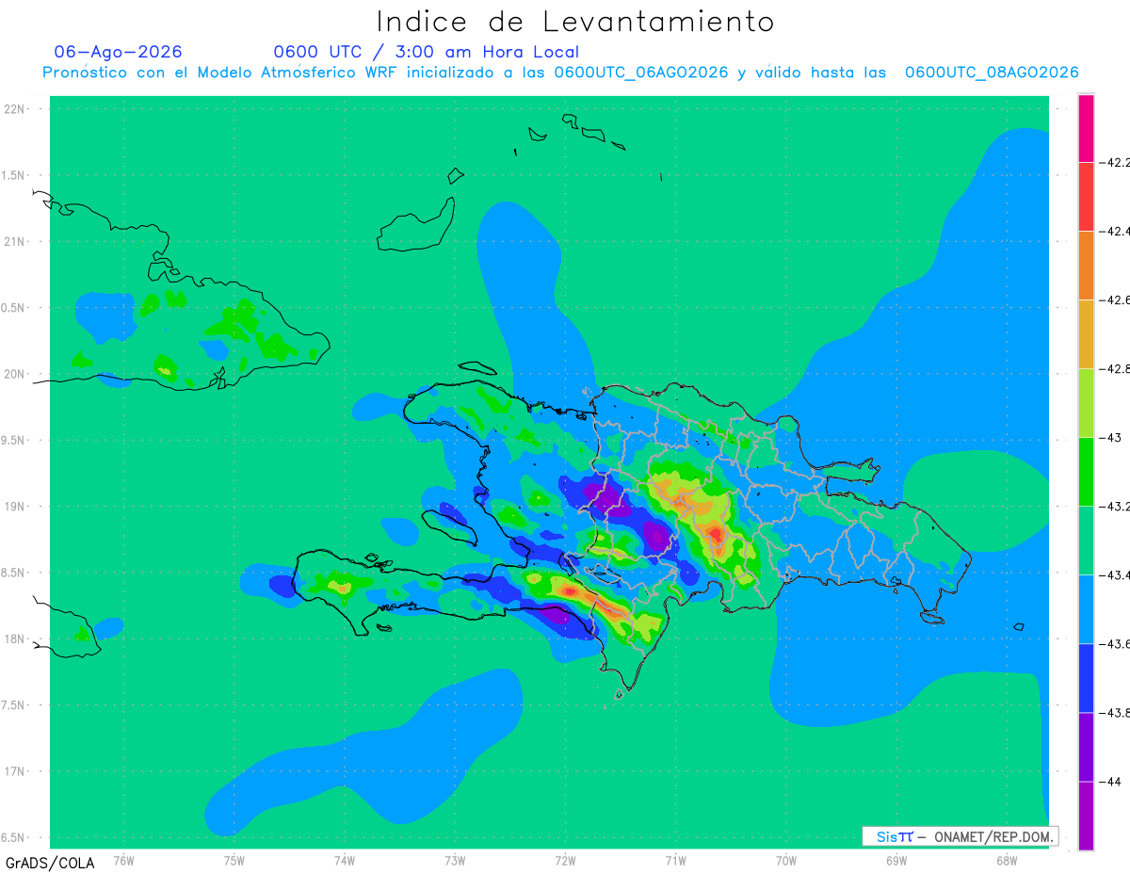This screenshot has height=873, width=1130.
Task: Pick the teal-green swatch between -43.2 and -43.4
Action: [1086, 541]
